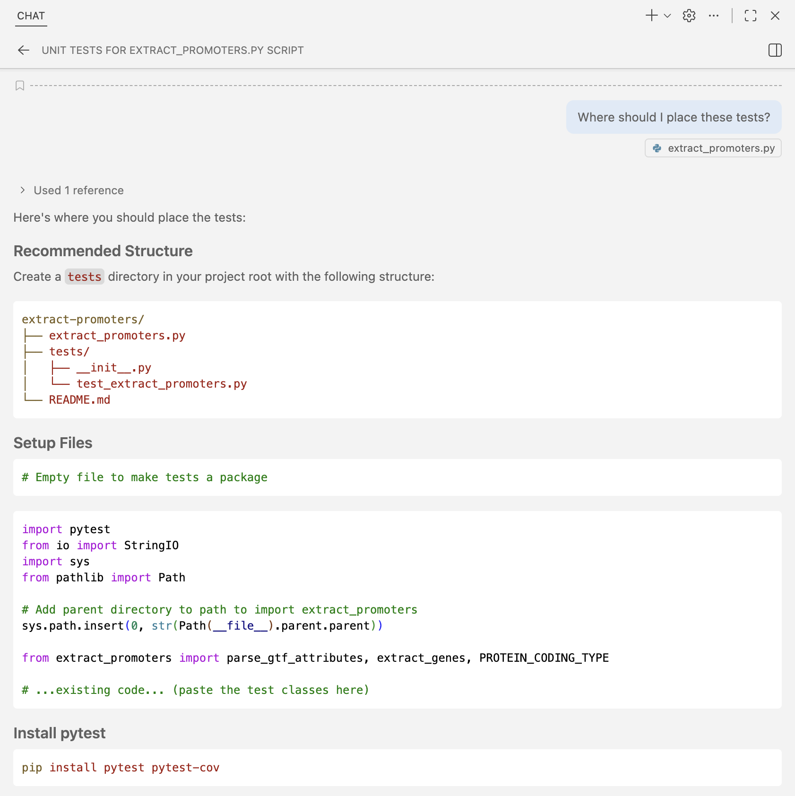Maximize the chat panel
This screenshot has width=795, height=796.
(751, 16)
